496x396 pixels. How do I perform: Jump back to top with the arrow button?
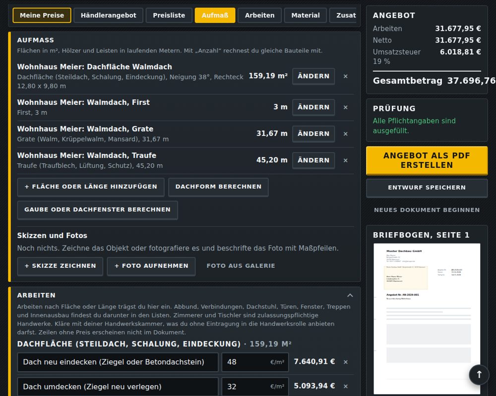[x=479, y=375]
